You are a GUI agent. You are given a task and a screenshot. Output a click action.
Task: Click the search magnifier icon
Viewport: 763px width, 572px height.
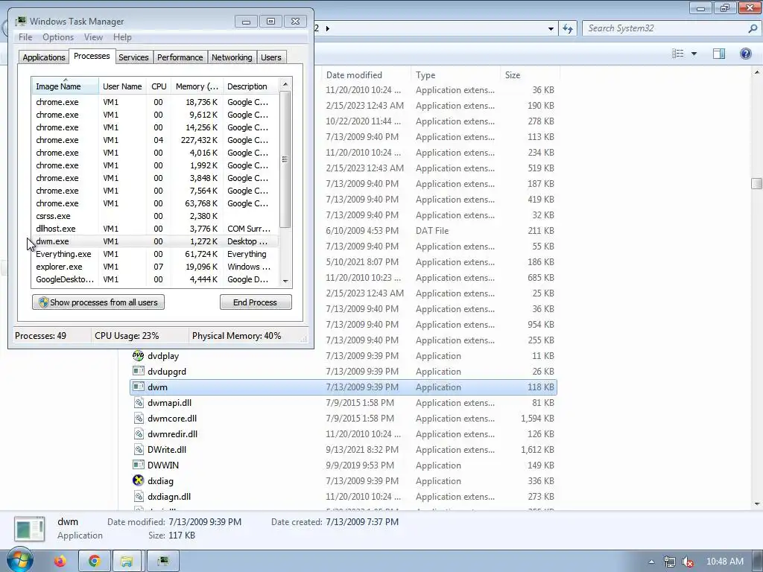pos(752,28)
